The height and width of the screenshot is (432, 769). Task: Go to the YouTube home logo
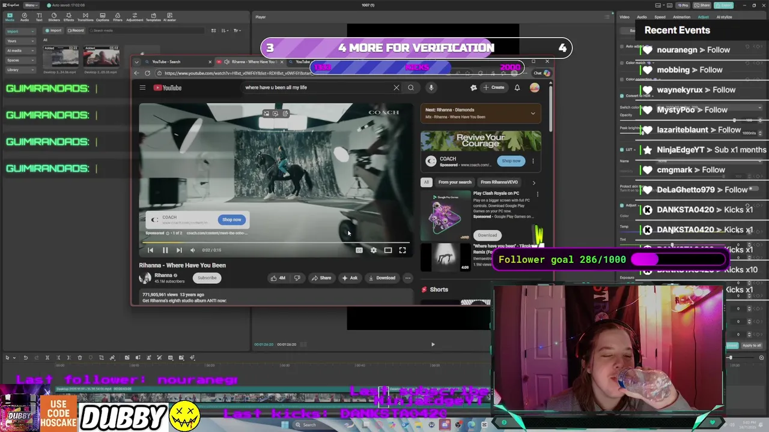168,88
